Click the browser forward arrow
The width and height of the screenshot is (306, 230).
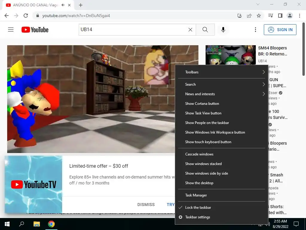pyautogui.click(x=16, y=16)
